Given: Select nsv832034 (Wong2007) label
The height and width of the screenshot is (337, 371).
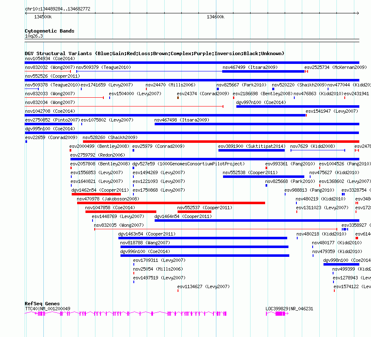Looking at the screenshot, I should point(50,102).
